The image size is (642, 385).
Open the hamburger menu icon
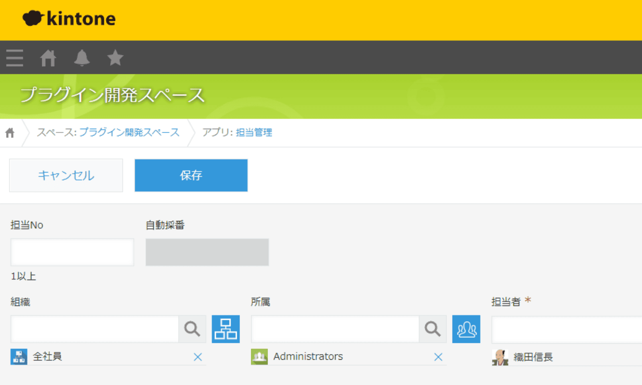[x=15, y=58]
